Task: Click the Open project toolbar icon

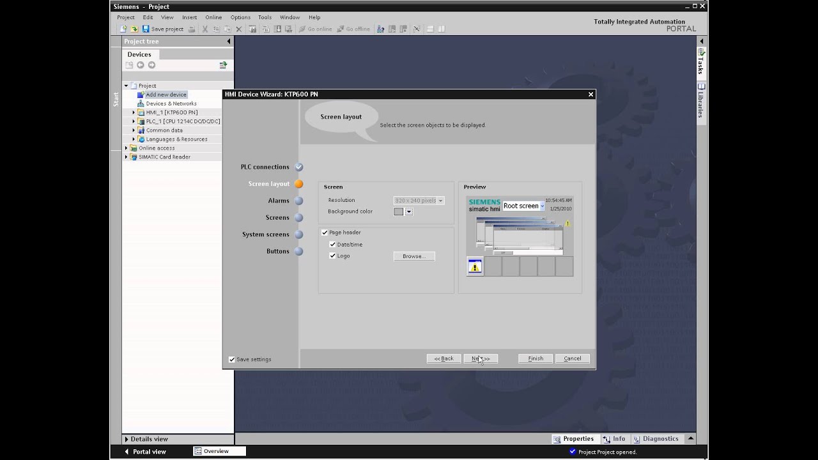Action: point(134,29)
